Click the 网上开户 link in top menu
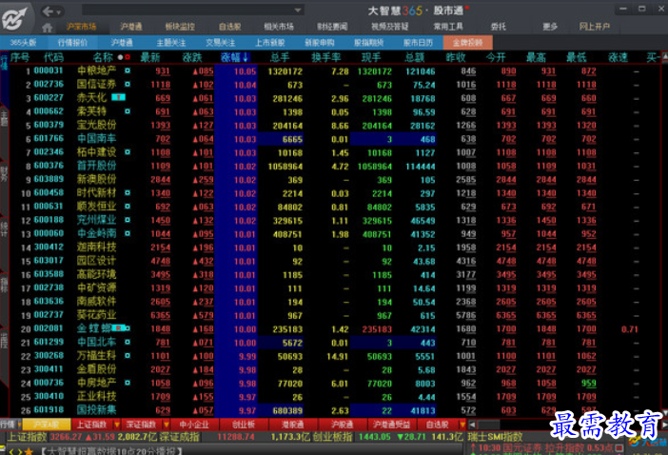 click(595, 27)
